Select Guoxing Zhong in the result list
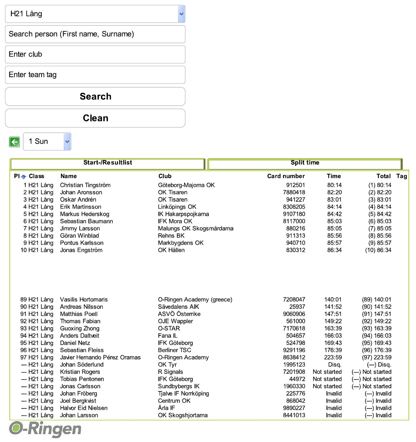The height and width of the screenshot is (442, 416). [x=80, y=328]
